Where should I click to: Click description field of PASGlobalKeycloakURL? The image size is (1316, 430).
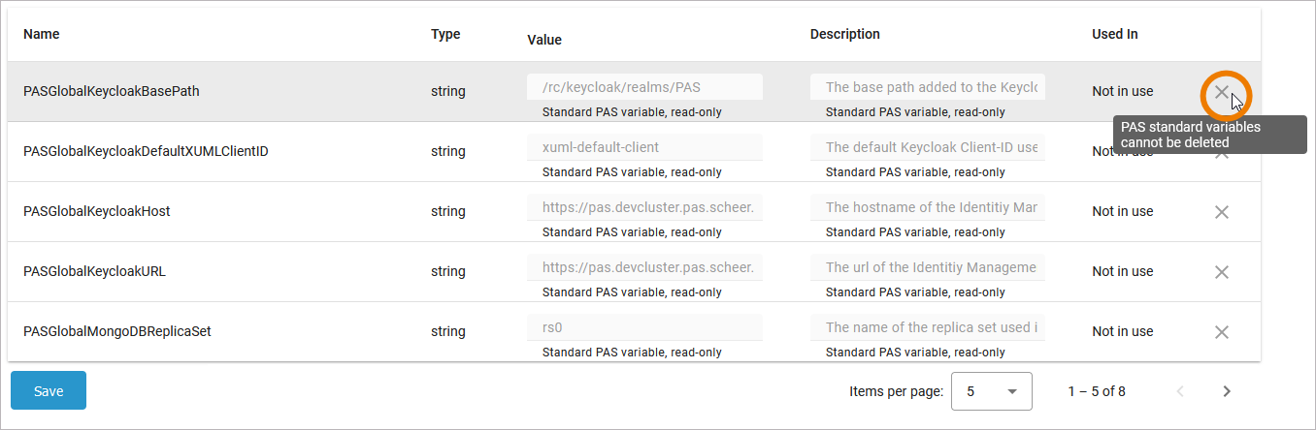point(927,267)
